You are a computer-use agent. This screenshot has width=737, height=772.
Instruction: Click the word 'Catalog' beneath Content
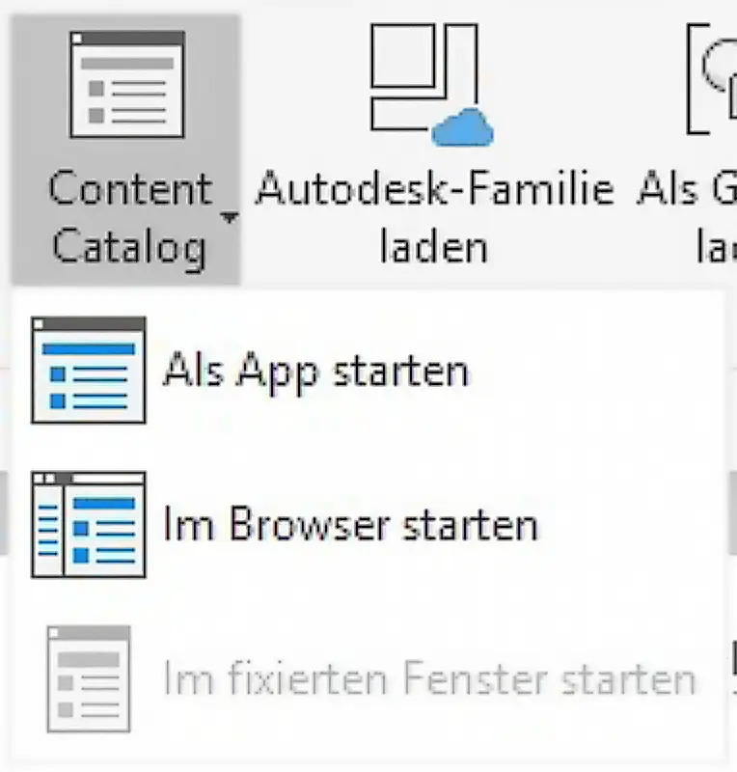click(x=129, y=248)
